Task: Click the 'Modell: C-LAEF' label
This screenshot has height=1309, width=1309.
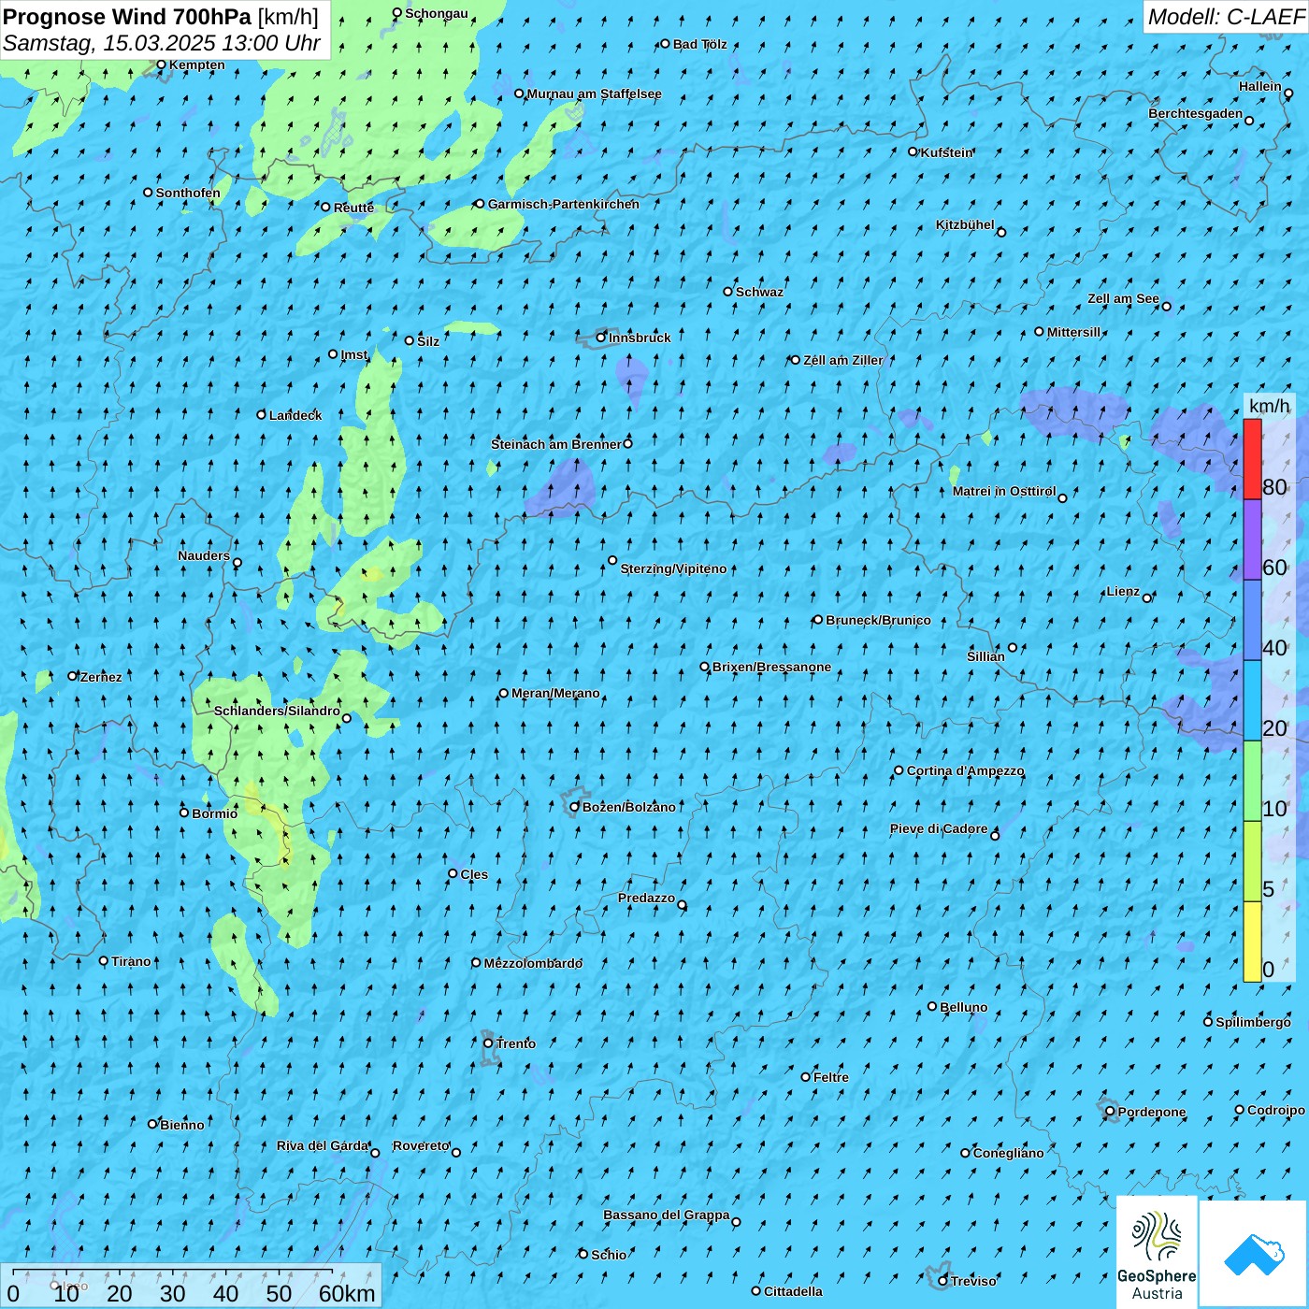Action: (1226, 17)
